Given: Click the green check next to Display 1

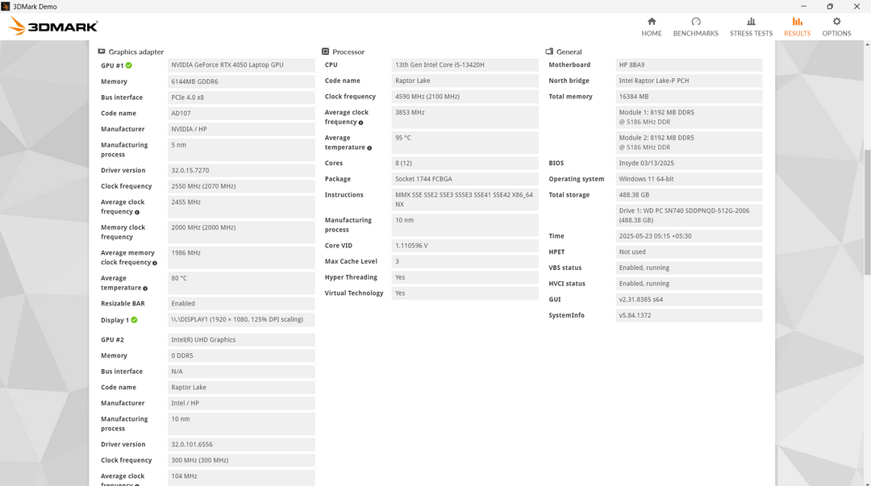Looking at the screenshot, I should point(134,320).
